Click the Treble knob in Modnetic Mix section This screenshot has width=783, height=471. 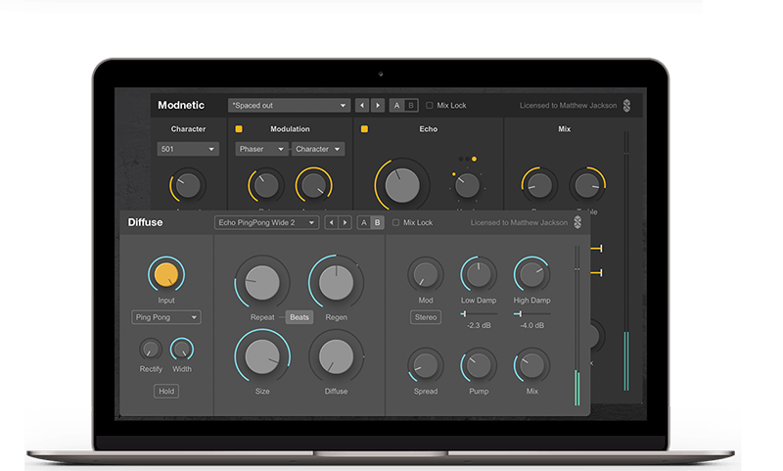coord(587,185)
